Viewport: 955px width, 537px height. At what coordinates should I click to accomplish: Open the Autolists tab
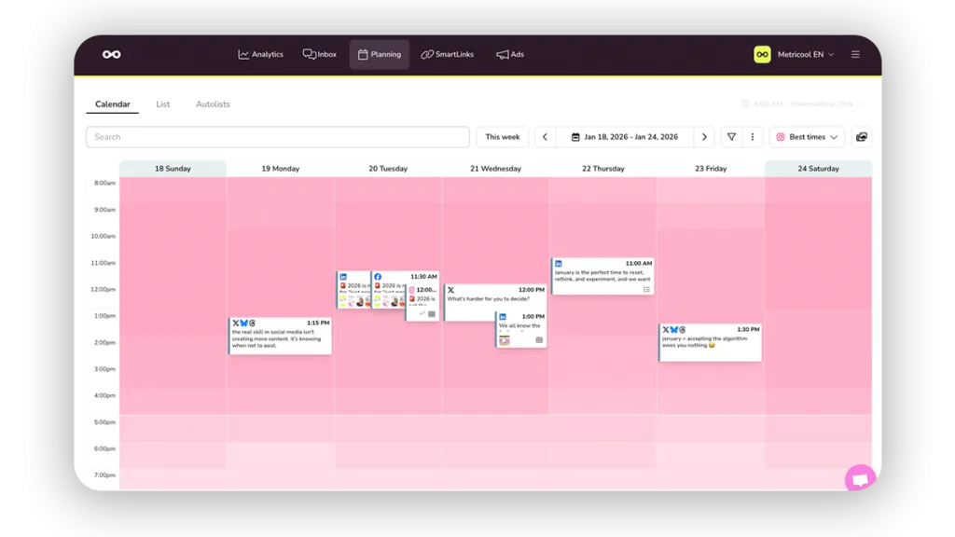(x=213, y=103)
